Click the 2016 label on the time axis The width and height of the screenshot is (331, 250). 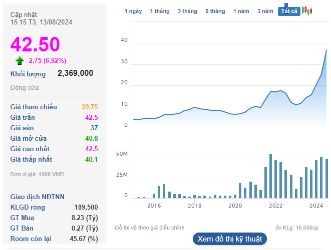(x=154, y=206)
